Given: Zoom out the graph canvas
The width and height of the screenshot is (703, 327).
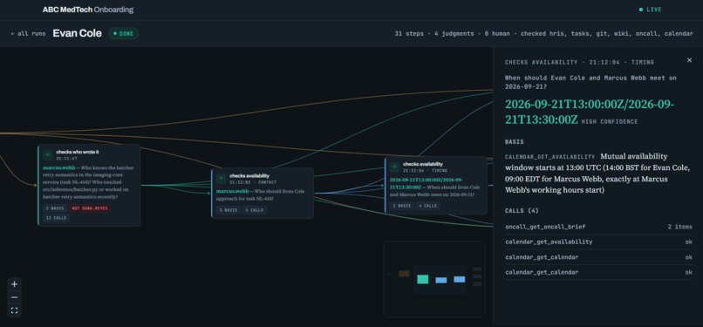Looking at the screenshot, I should 14,297.
